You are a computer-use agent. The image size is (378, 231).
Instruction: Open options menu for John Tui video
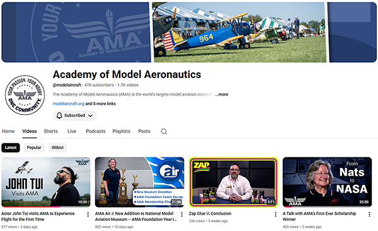(88, 214)
